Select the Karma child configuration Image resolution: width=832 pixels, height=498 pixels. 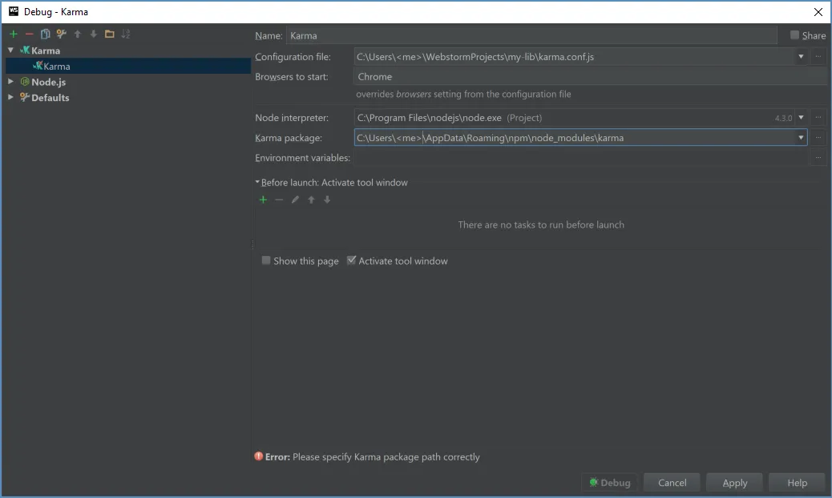[x=128, y=66]
